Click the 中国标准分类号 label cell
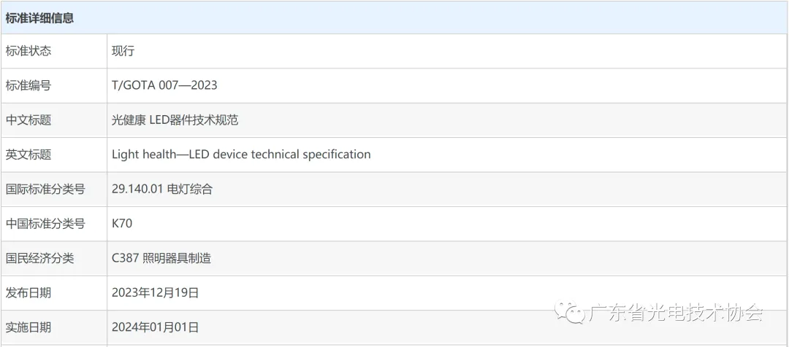This screenshot has height=347, width=789. click(x=54, y=224)
